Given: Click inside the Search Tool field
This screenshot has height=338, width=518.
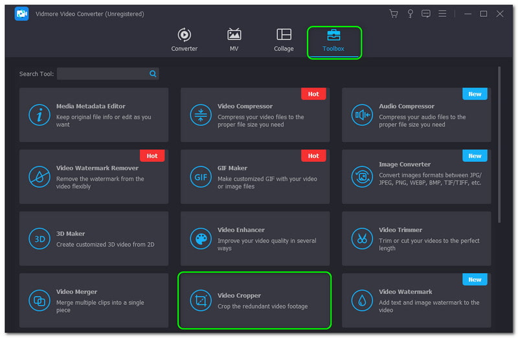Looking at the screenshot, I should pyautogui.click(x=107, y=74).
